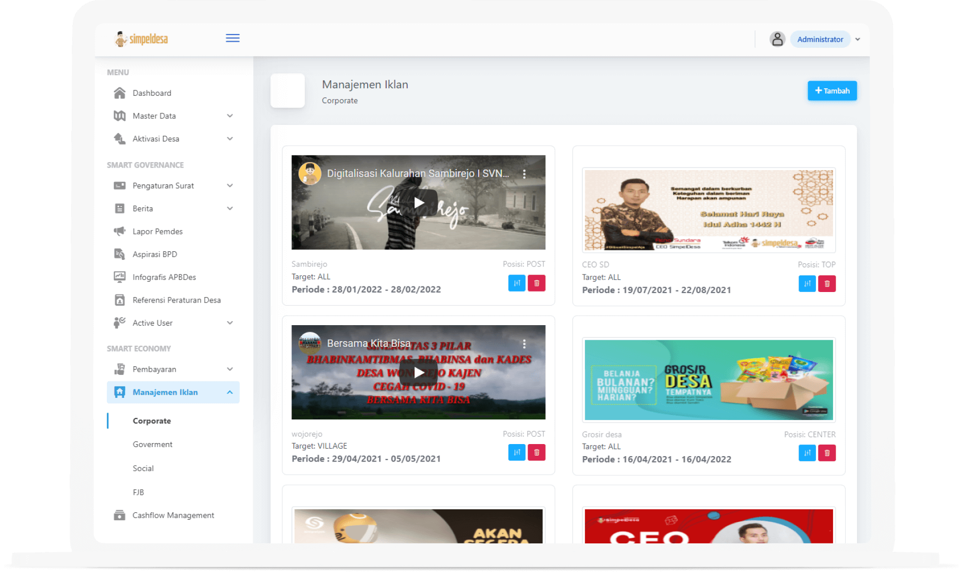Viewport: 963px width, 572px height.
Task: Click the Tambah button
Action: click(x=832, y=91)
